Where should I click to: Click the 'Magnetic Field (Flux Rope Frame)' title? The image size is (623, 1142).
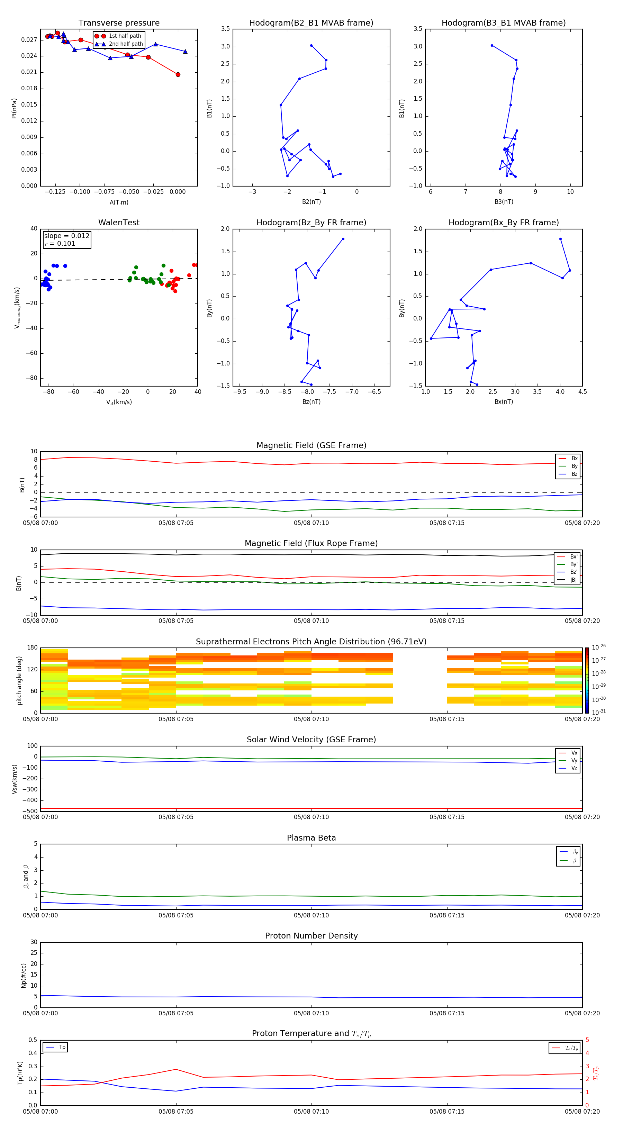pyautogui.click(x=311, y=543)
